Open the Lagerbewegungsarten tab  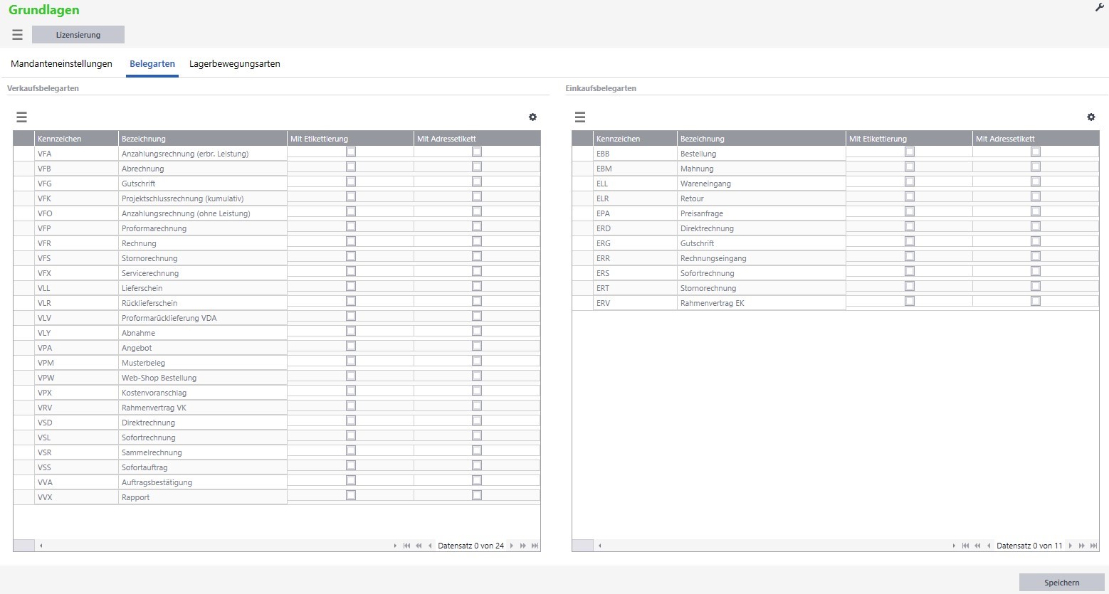point(234,64)
